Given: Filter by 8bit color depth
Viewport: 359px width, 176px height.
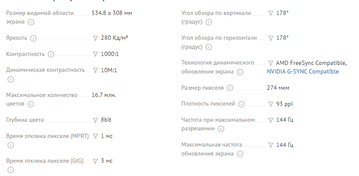Looking at the screenshot, I should (95, 120).
